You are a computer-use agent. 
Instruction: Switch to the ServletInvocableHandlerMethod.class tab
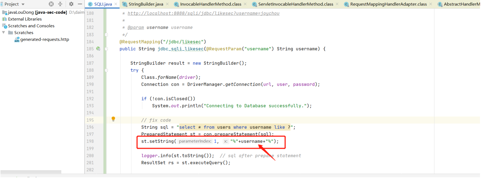coord(295,4)
